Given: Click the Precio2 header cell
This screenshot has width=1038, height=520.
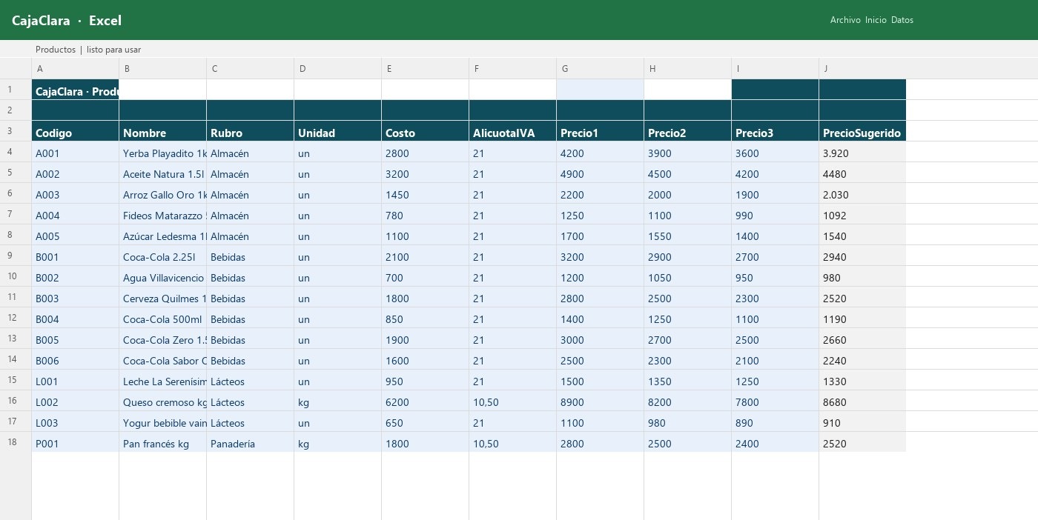Looking at the screenshot, I should 687,131.
